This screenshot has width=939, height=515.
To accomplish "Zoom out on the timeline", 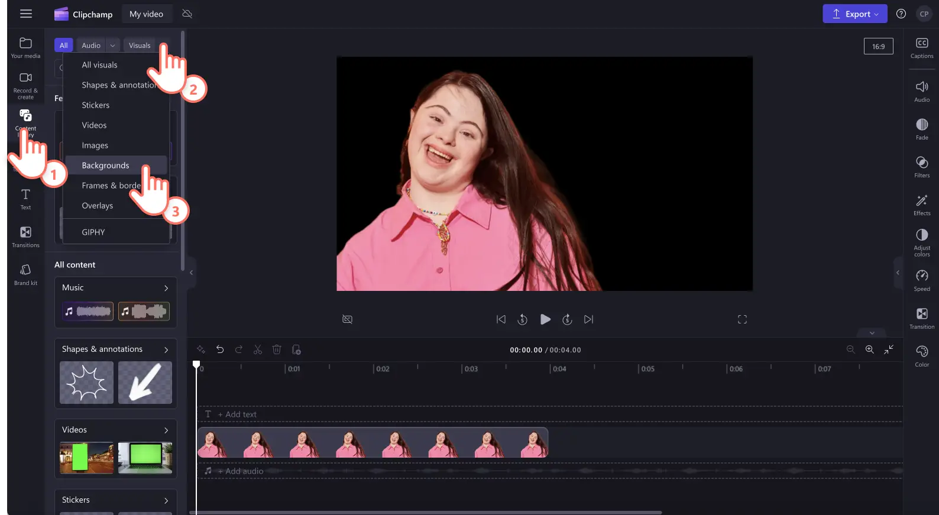I will (x=850, y=349).
